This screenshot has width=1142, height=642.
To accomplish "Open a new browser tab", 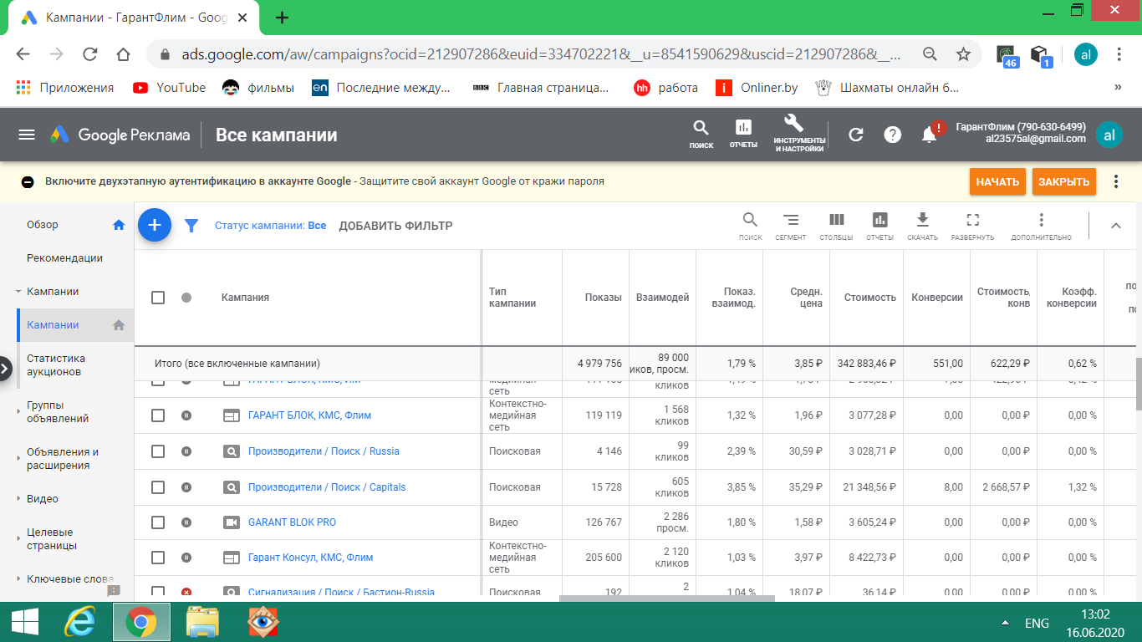I will [282, 17].
